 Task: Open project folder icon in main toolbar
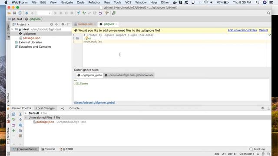9,13
